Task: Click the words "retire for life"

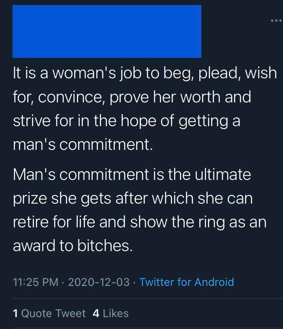Action: click(x=54, y=222)
